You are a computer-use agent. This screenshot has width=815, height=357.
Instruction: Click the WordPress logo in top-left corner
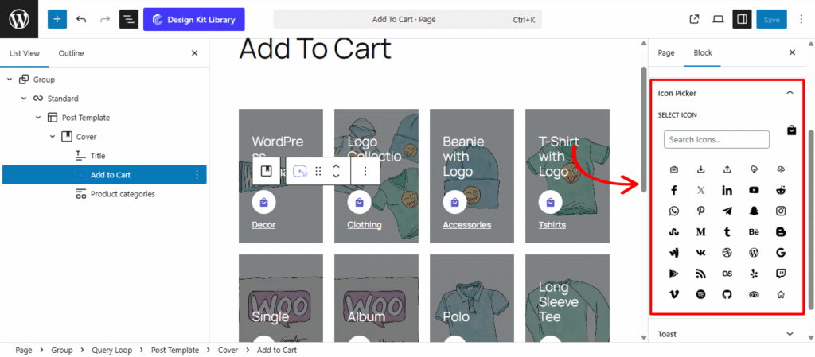tap(19, 19)
